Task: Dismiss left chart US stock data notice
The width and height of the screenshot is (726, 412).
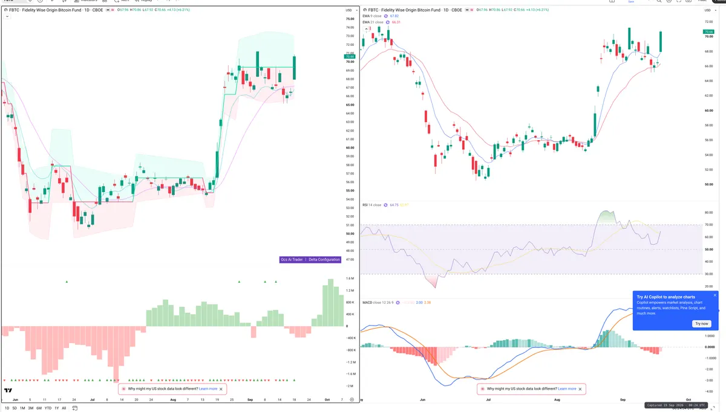Action: [x=221, y=389]
